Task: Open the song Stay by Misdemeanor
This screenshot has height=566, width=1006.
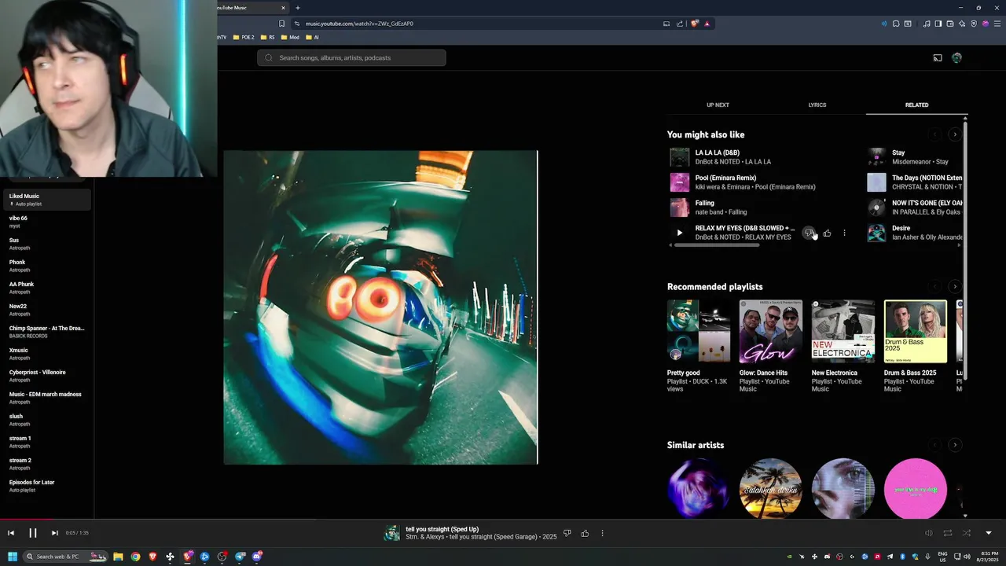Action: coord(898,153)
